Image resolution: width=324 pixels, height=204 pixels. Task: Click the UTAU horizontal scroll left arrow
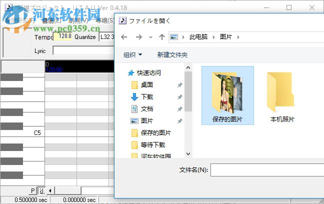50,191
